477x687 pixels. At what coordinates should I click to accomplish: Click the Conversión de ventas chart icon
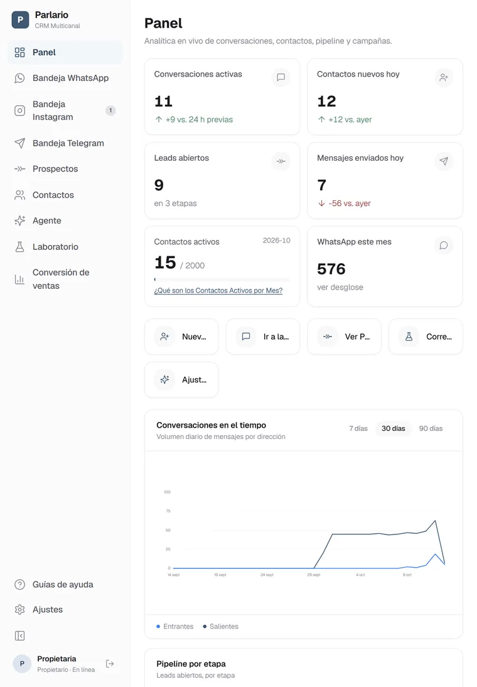tap(19, 279)
